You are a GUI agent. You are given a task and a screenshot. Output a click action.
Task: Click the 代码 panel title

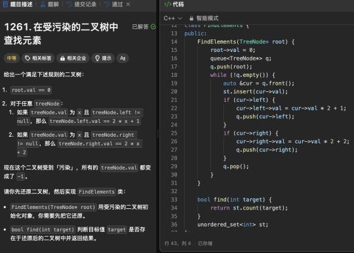[178, 5]
